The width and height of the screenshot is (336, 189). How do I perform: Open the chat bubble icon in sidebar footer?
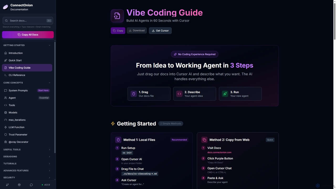(31, 185)
